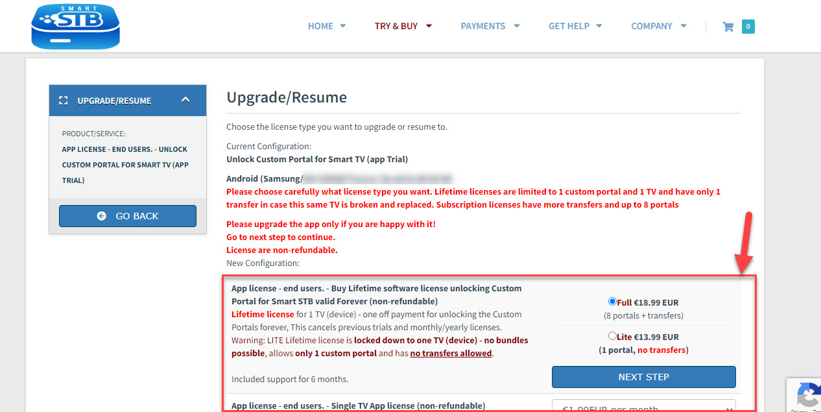Viewport: 821px width, 412px height.
Task: Click the Upgrade/Resume sidebar header
Action: click(114, 101)
